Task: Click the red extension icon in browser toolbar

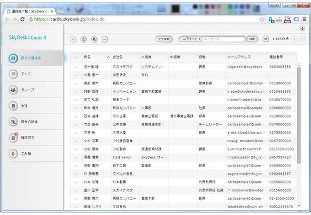Action: [287, 19]
